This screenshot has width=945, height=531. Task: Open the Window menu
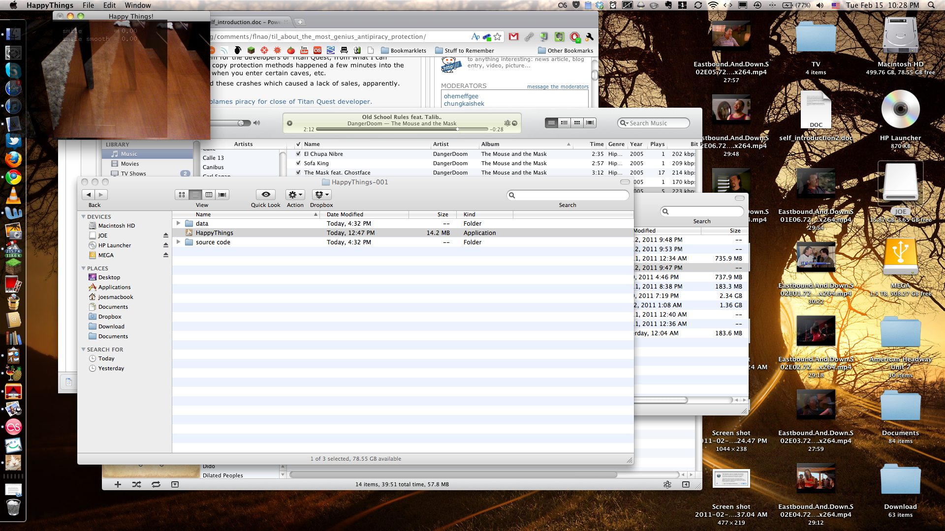(x=138, y=5)
